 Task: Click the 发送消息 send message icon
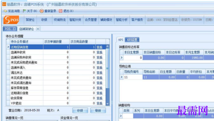point(5,11)
